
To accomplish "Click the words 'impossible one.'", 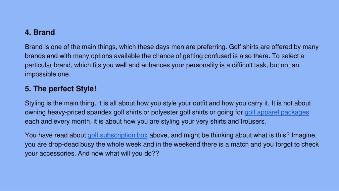I will [x=48, y=74].
